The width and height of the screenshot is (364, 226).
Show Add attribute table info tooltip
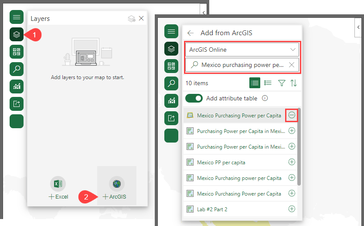click(265, 98)
